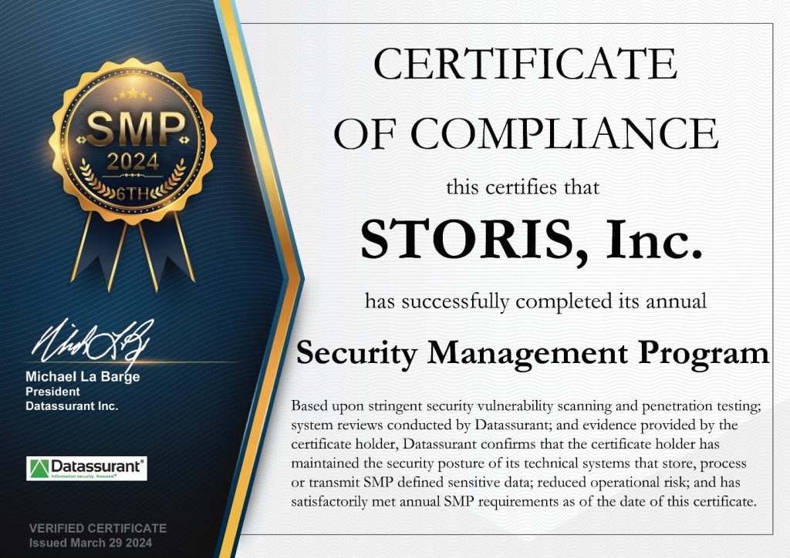Image resolution: width=790 pixels, height=558 pixels.
Task: Click the line starting 'or transmit SMP defined'
Action: [x=516, y=482]
